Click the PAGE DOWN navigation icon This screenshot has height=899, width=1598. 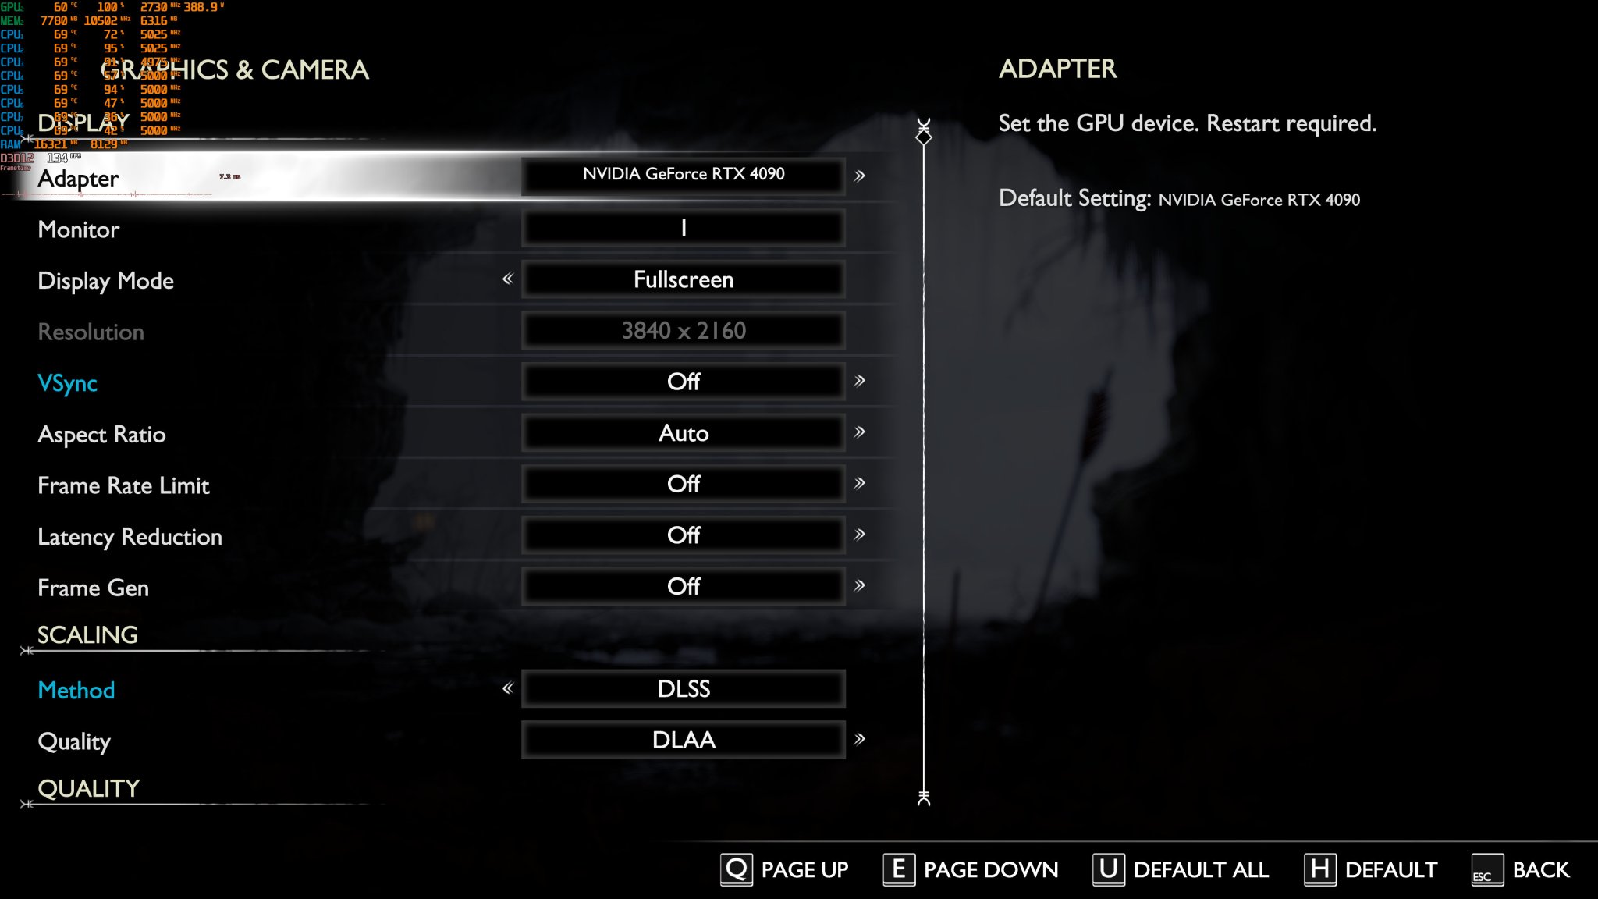898,867
